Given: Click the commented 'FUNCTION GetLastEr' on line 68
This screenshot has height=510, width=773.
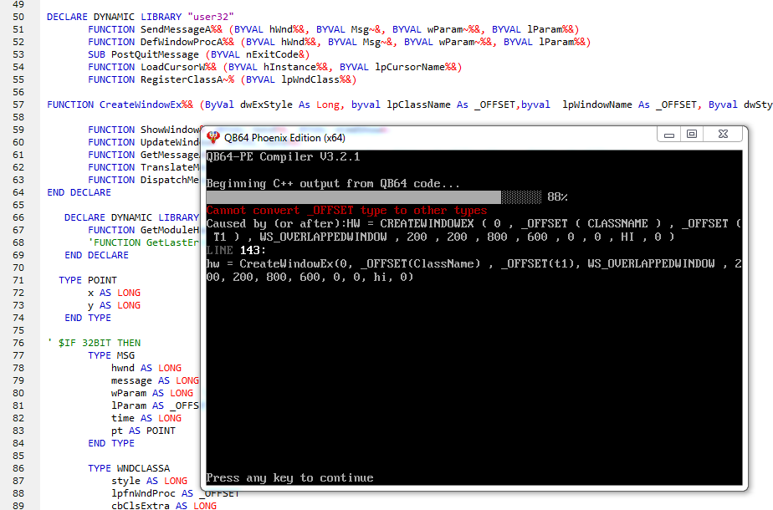Looking at the screenshot, I should [x=143, y=242].
